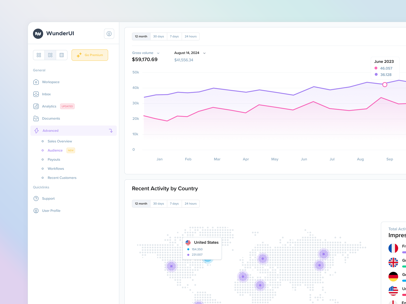Viewport: 406px width, 304px height.
Task: Click the user profile avatar icon top right of sidebar
Action: point(109,33)
